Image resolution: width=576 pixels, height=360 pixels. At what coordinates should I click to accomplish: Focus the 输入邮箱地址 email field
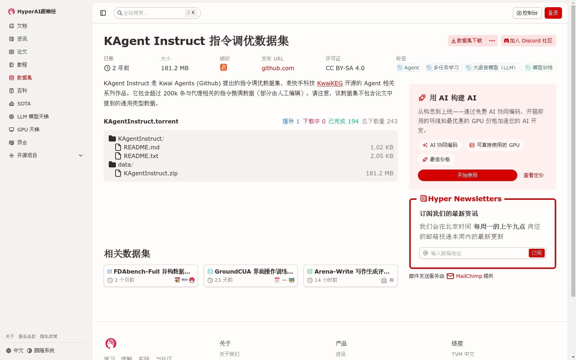(474, 253)
